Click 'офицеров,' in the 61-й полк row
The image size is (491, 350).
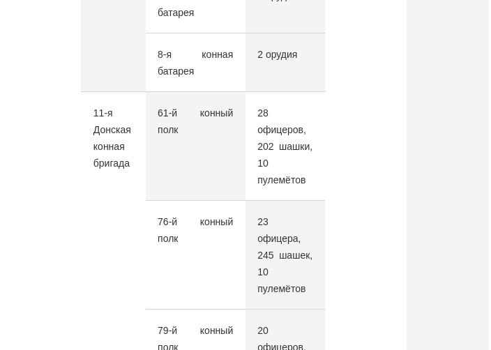click(x=282, y=130)
